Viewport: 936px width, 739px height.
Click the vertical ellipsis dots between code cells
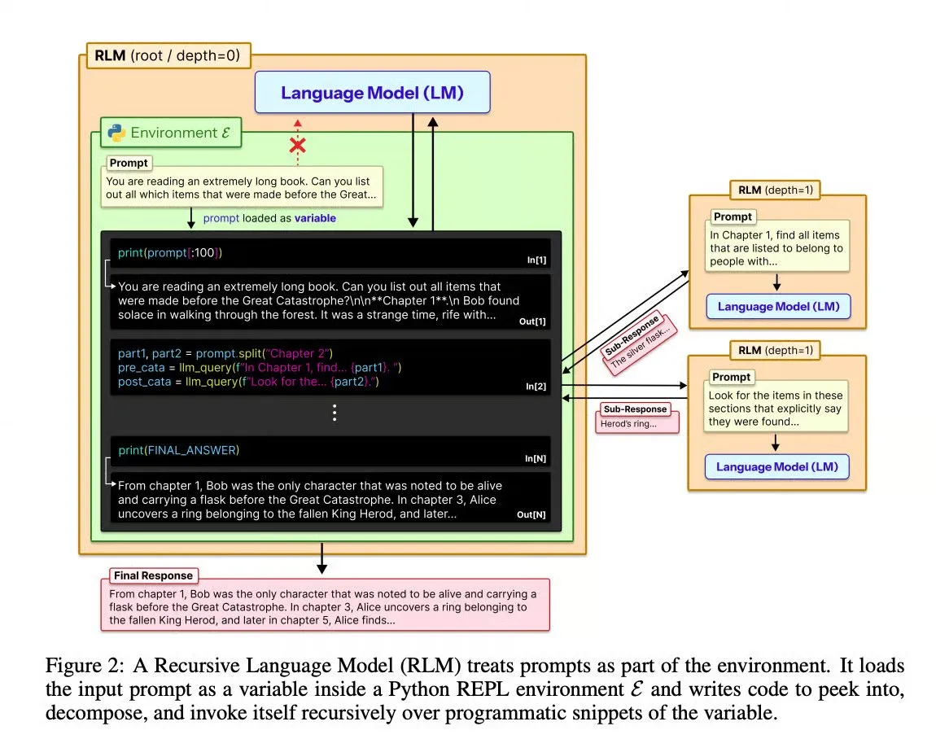(x=335, y=413)
